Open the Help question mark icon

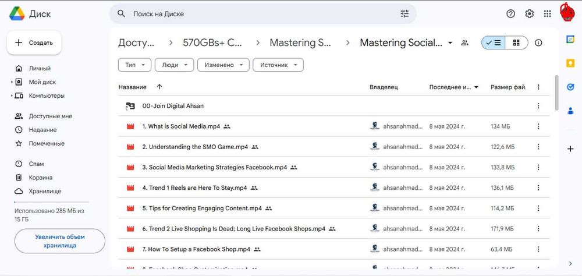coord(510,14)
